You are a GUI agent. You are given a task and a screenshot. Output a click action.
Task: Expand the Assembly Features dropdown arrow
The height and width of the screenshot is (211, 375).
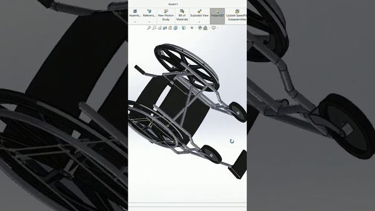[x=135, y=22]
